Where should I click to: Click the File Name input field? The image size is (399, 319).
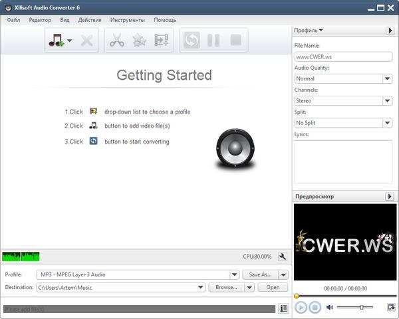click(x=342, y=57)
